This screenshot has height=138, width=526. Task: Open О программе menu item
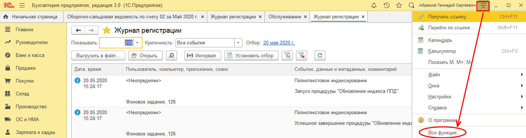(469, 120)
